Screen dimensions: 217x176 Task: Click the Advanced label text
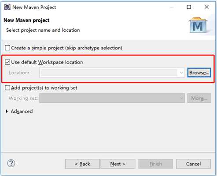point(22,111)
